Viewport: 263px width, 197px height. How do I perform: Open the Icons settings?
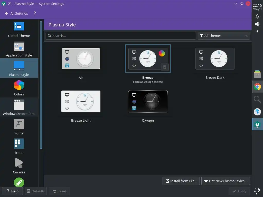point(19,146)
